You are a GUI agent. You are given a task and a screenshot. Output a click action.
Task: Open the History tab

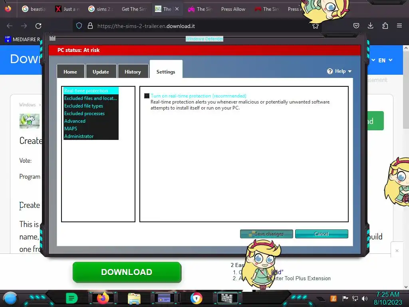tap(133, 71)
